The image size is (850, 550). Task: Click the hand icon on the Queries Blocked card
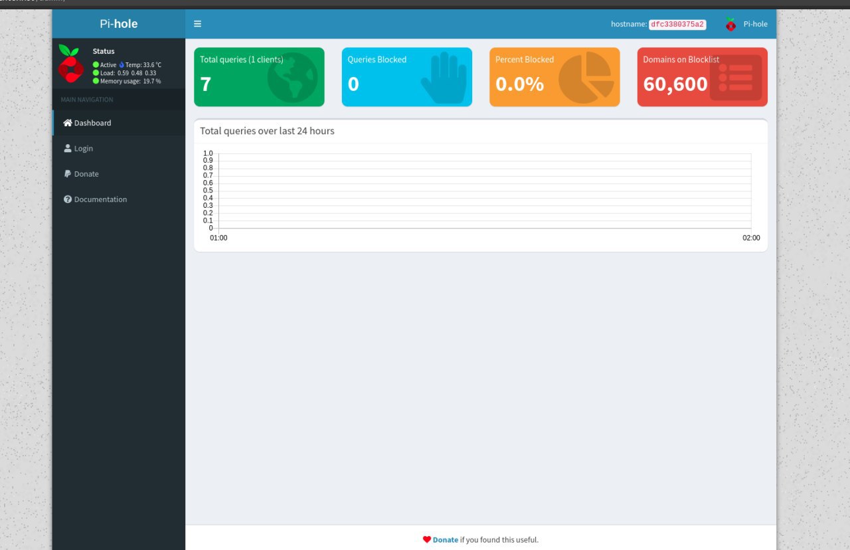pos(444,78)
